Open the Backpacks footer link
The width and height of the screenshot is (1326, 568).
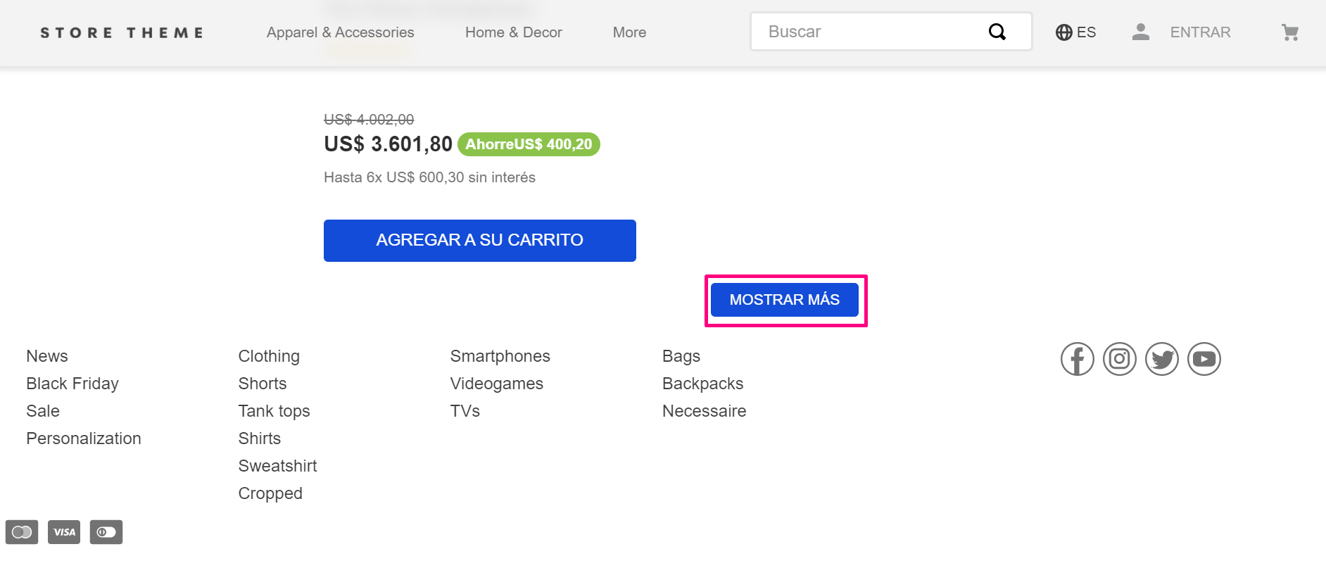(702, 384)
